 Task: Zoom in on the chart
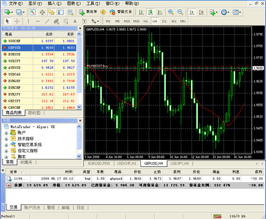click(170, 12)
